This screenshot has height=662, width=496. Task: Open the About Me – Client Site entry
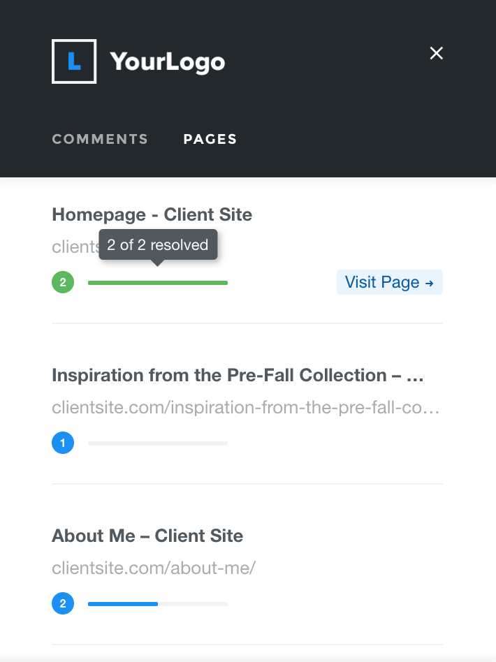tap(147, 536)
